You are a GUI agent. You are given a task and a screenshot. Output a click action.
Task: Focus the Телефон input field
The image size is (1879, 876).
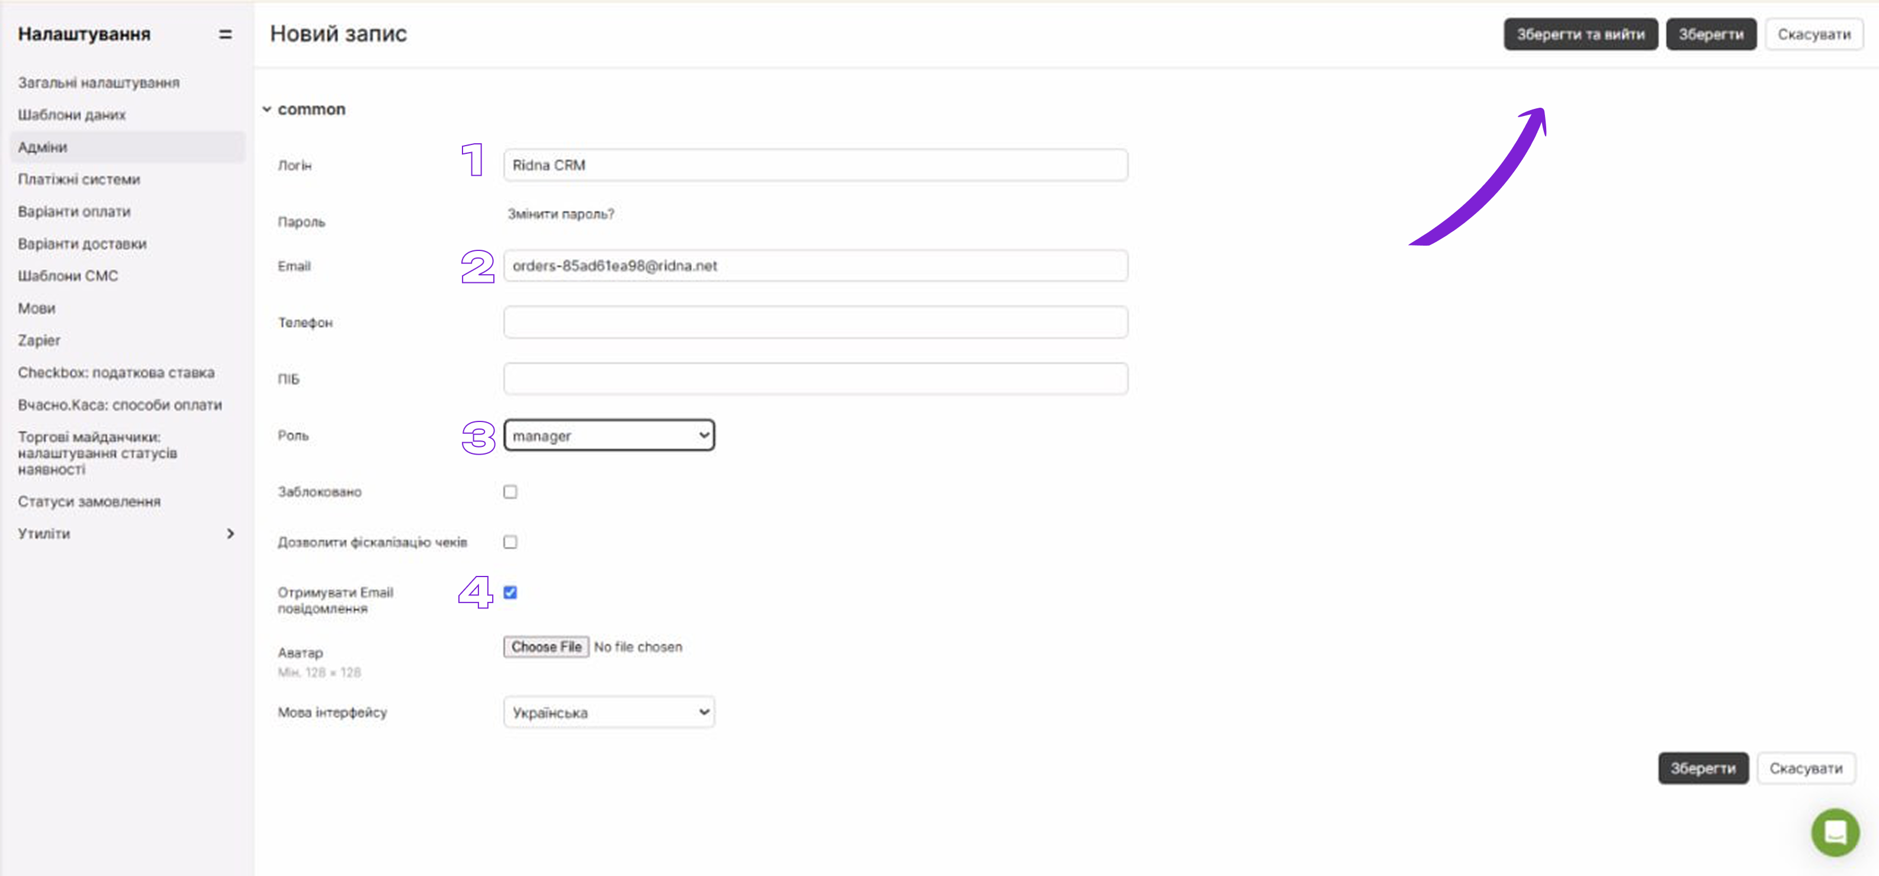tap(815, 322)
